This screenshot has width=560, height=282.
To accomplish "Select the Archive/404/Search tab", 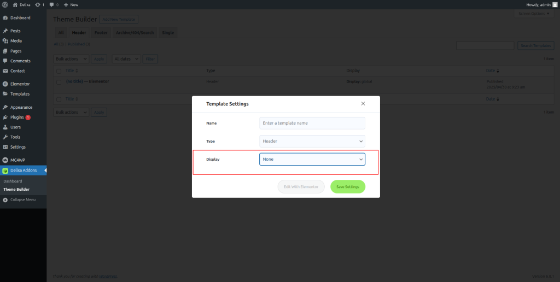I will pyautogui.click(x=135, y=32).
